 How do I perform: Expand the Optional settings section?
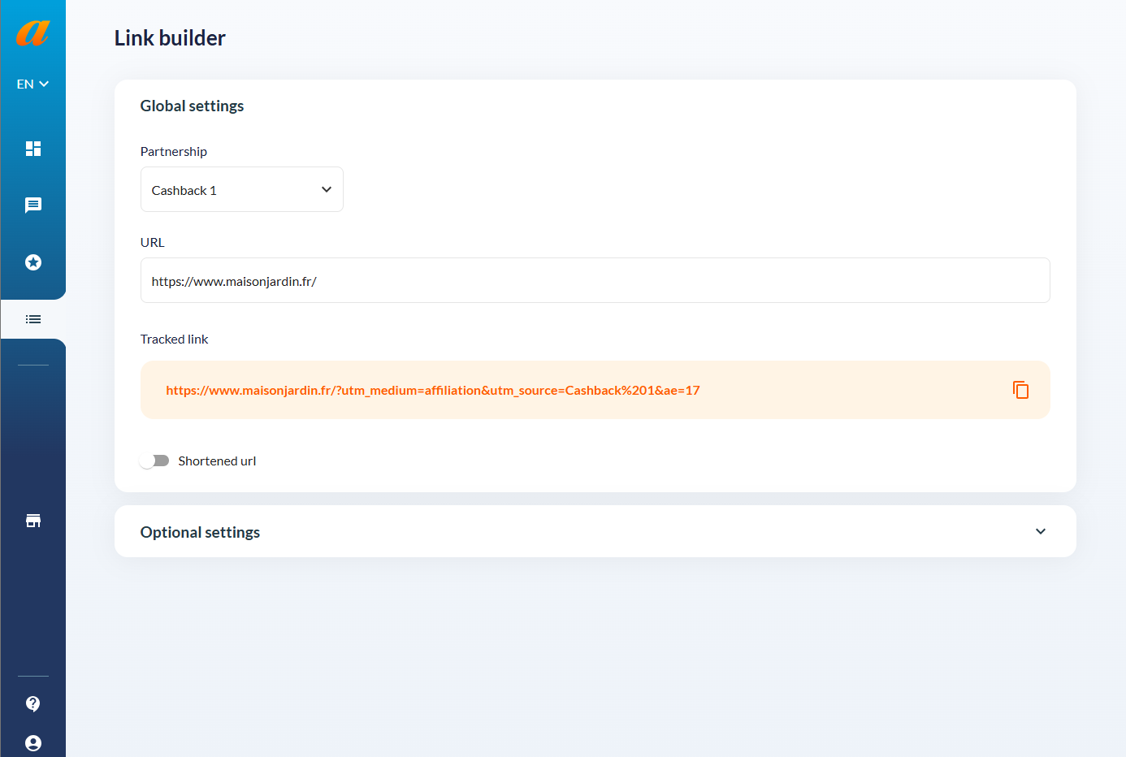click(595, 531)
